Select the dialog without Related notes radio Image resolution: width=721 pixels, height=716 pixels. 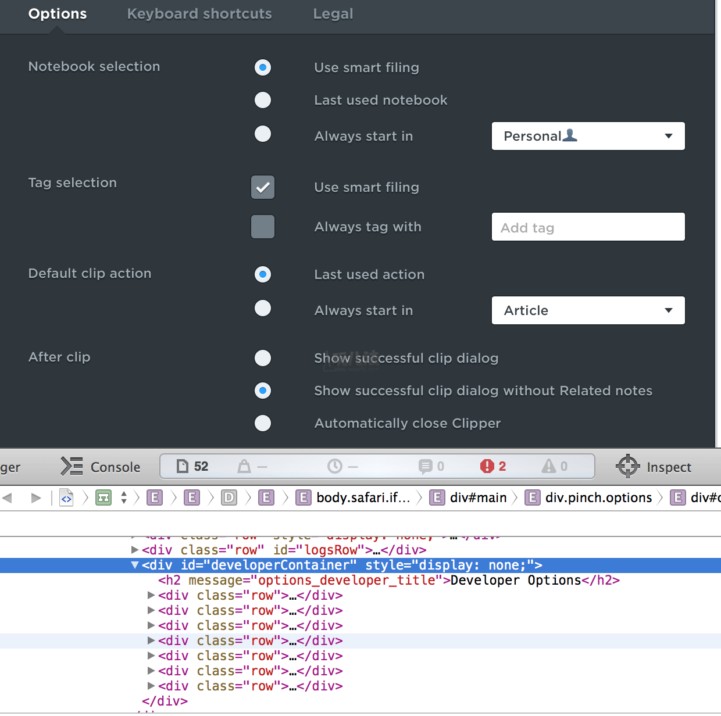(x=263, y=391)
